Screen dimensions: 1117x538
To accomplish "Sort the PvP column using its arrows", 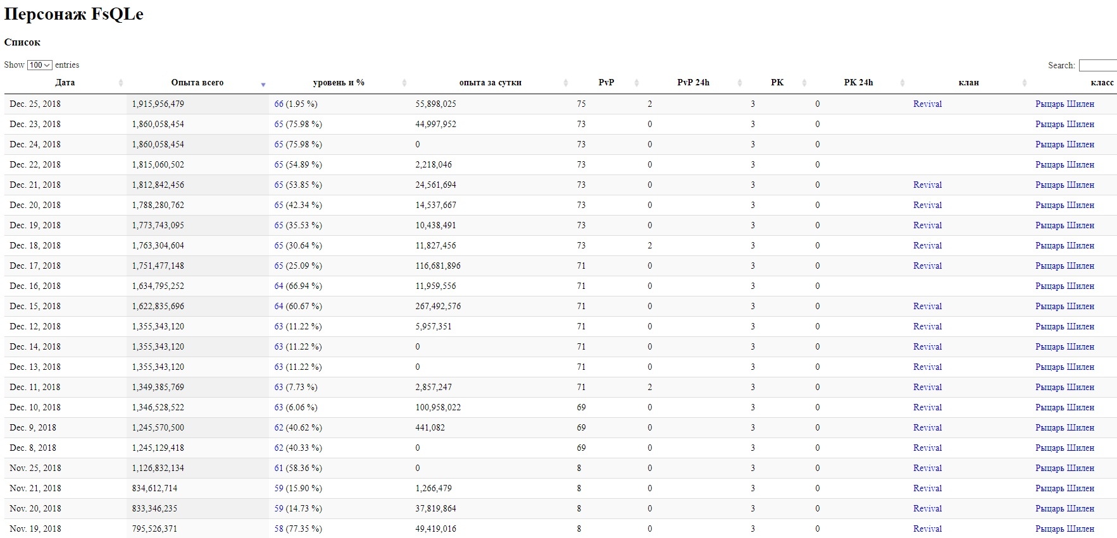I will coord(637,83).
